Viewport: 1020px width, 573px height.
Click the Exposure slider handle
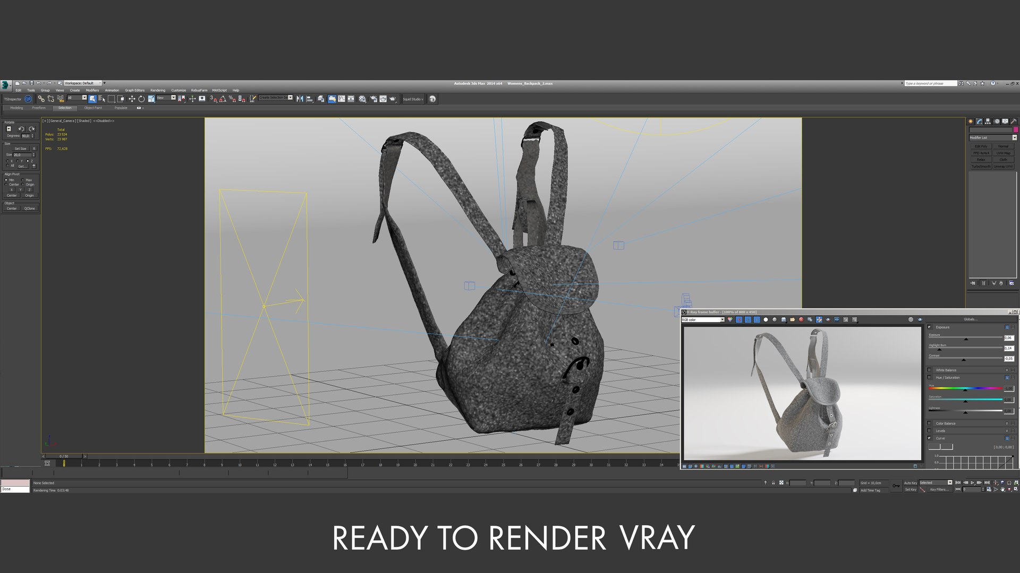coord(966,339)
